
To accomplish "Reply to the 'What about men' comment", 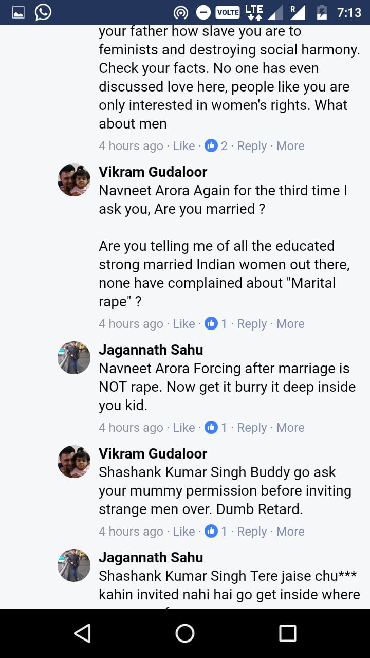I will click(x=252, y=146).
